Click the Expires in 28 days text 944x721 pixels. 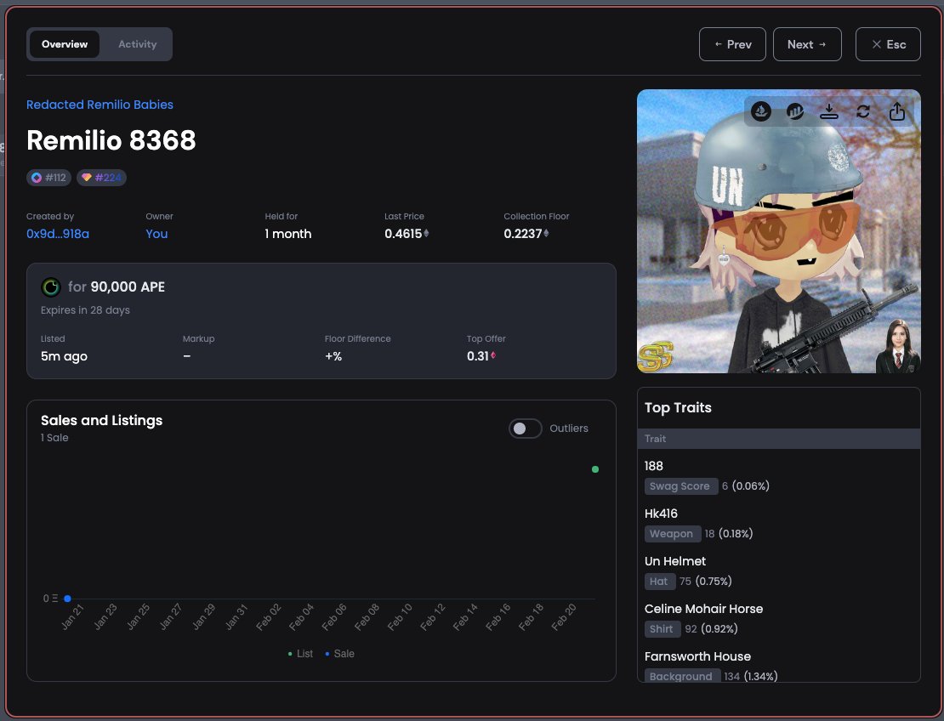(86, 310)
